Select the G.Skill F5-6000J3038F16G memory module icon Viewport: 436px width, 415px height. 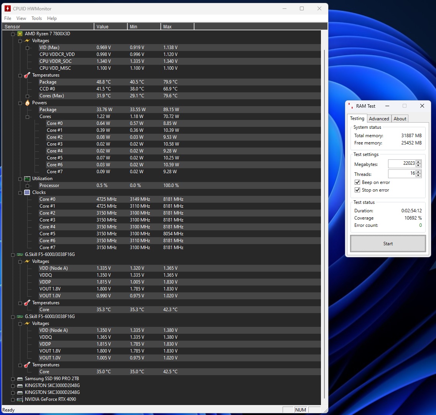coord(19,254)
